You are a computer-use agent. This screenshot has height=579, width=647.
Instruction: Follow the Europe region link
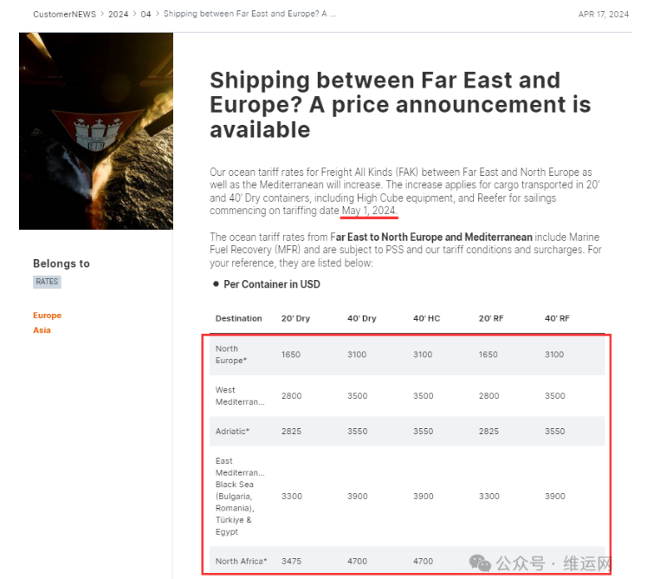coord(47,316)
